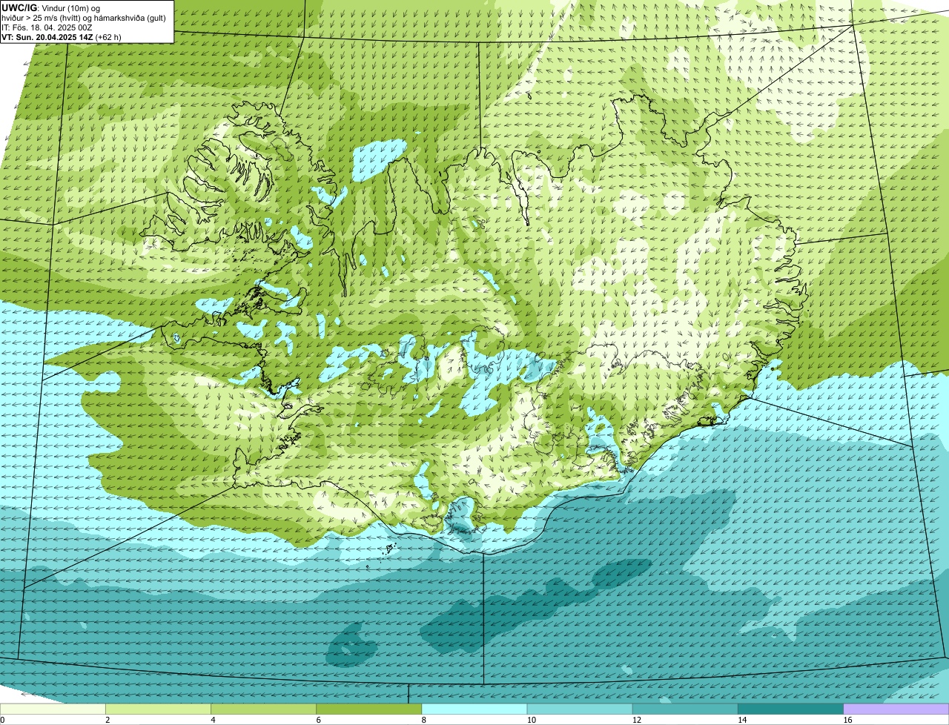Screen dimensions: 949x725
Task: Click the pale yellow 0–2 m/s legend swatch
Action: coord(53,709)
